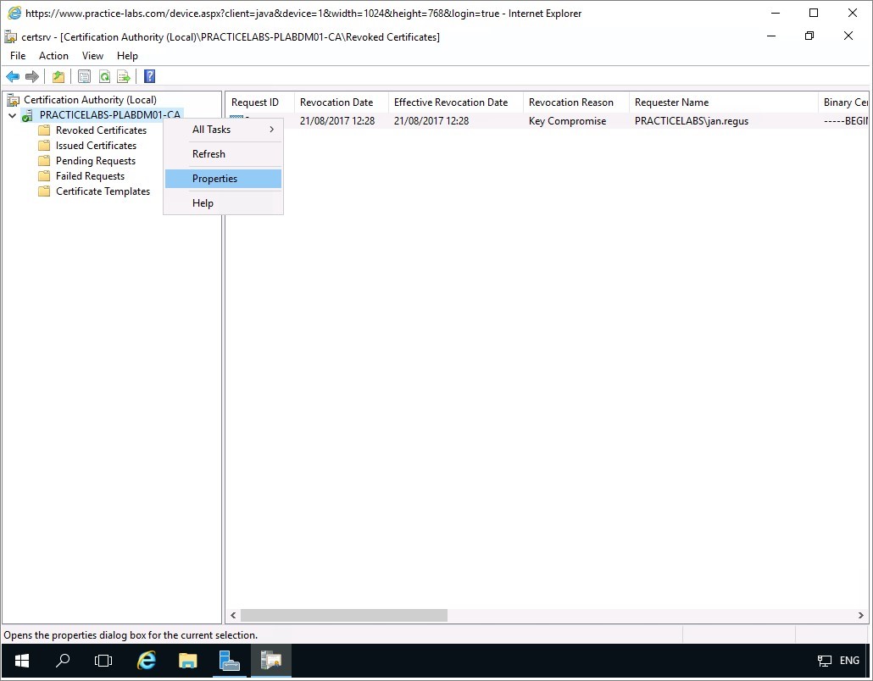Click the Key Compromise cell
The height and width of the screenshot is (681, 873).
[567, 121]
